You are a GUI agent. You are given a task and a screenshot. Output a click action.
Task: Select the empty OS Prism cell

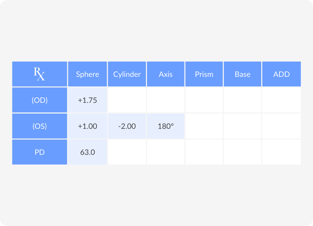point(204,126)
